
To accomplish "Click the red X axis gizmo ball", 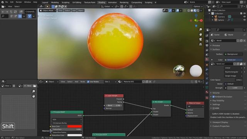I will click(201, 20).
